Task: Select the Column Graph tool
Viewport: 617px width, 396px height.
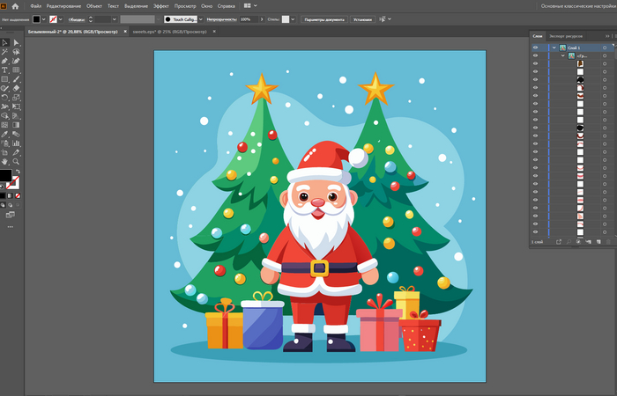Action: (x=16, y=143)
